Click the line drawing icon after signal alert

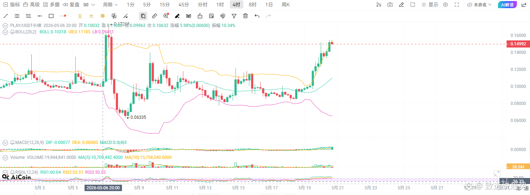(125, 16)
